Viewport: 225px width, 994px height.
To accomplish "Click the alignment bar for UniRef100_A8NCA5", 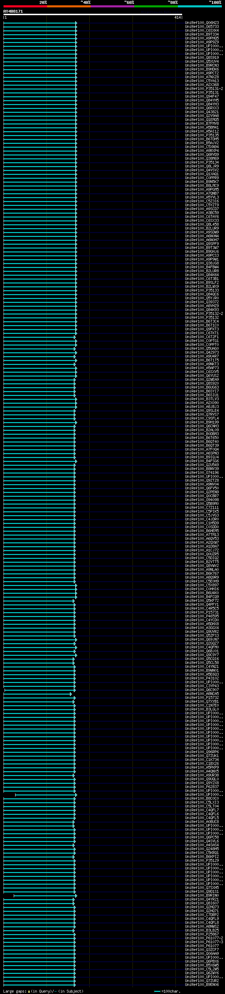I will (x=38, y=694).
